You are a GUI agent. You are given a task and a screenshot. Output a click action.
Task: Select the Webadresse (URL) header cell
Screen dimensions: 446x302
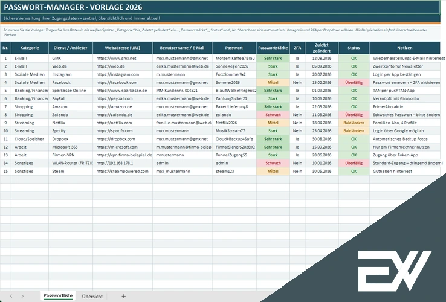pyautogui.click(x=123, y=48)
